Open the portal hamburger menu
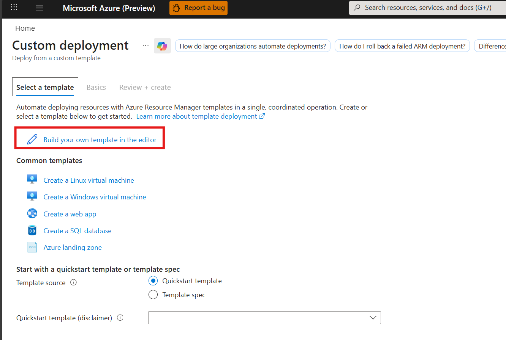This screenshot has width=506, height=340. (x=39, y=8)
